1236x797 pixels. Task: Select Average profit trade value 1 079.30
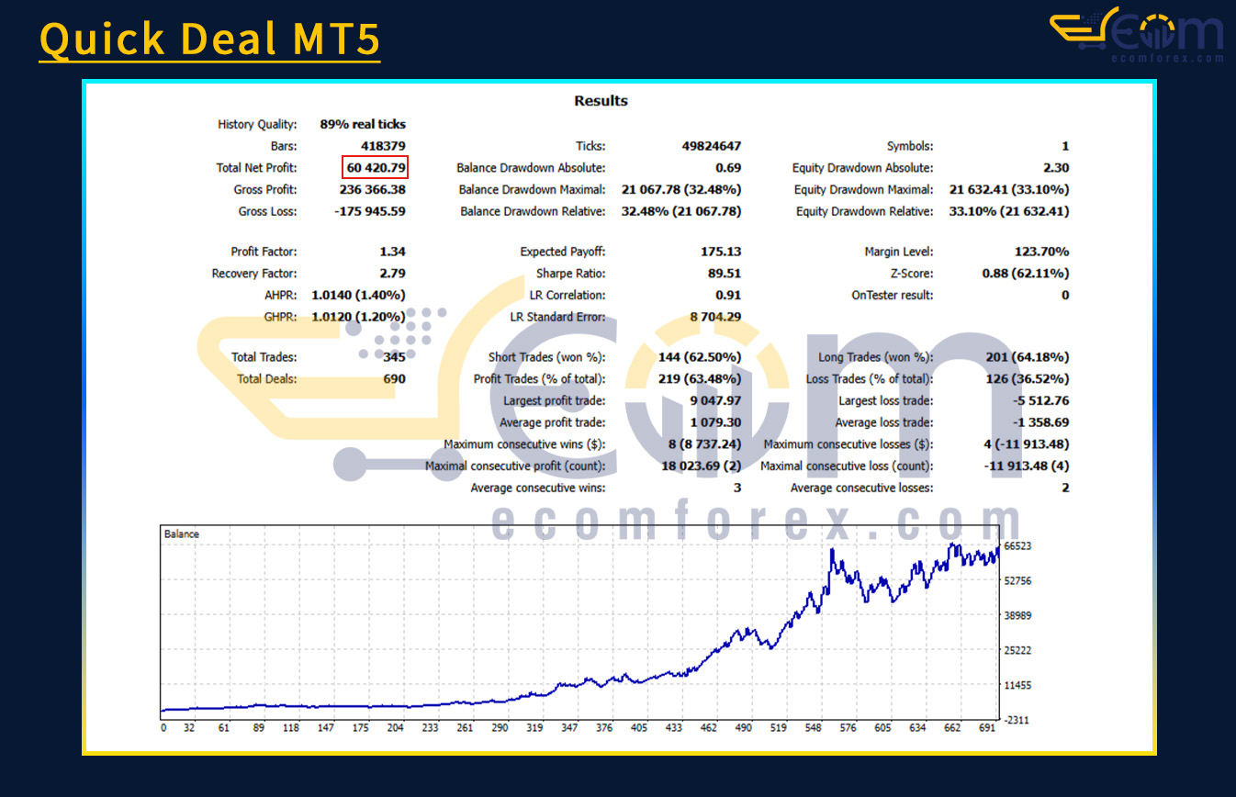pyautogui.click(x=716, y=423)
